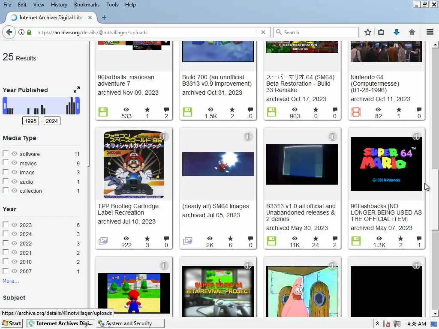This screenshot has width=439, height=329.
Task: Open TPP Bootleg Cartridge Label Recreation title
Action: click(x=128, y=209)
